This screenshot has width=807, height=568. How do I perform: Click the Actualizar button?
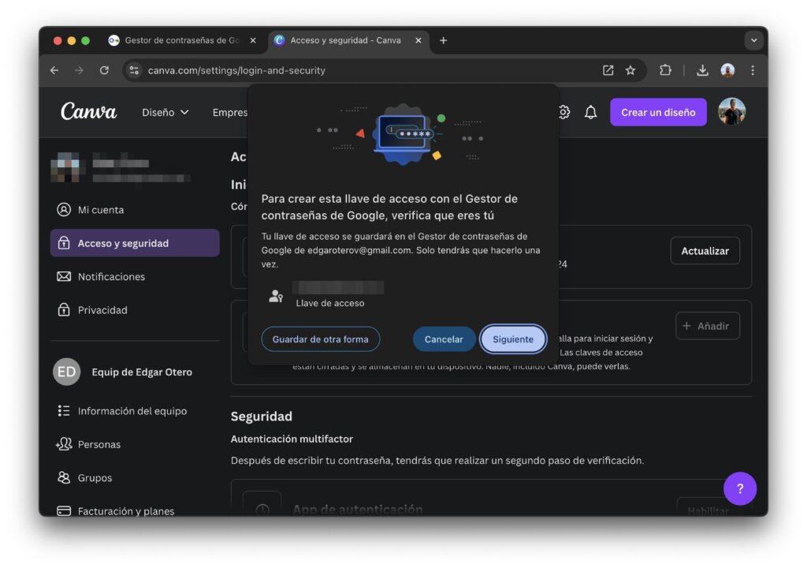705,251
